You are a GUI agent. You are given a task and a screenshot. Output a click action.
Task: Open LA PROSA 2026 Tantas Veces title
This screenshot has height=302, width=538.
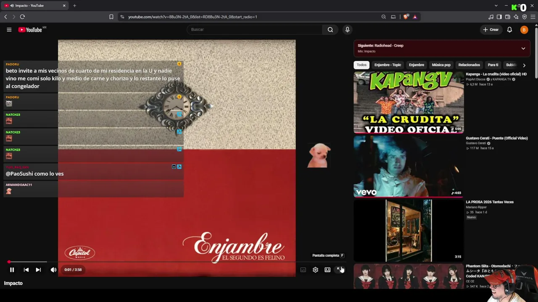490,202
